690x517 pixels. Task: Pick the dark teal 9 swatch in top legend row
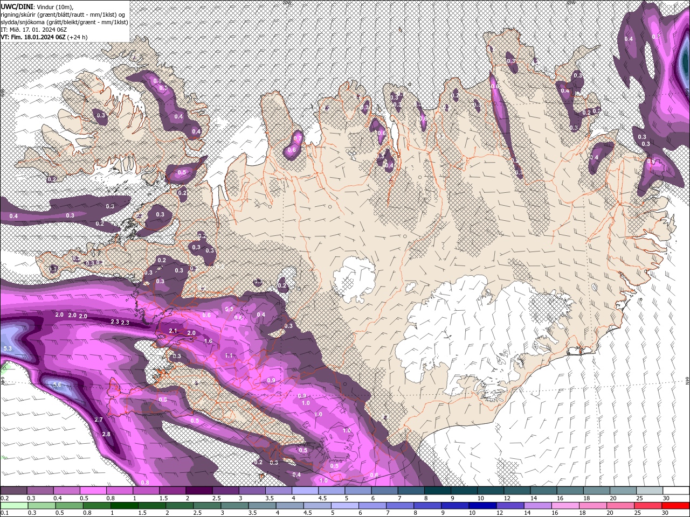click(463, 491)
